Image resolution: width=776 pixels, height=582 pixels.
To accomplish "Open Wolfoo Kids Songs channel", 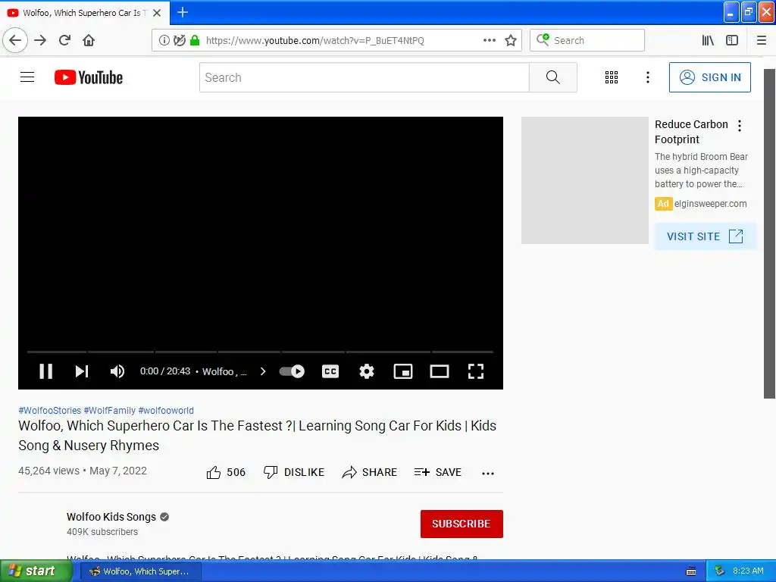I will click(111, 517).
